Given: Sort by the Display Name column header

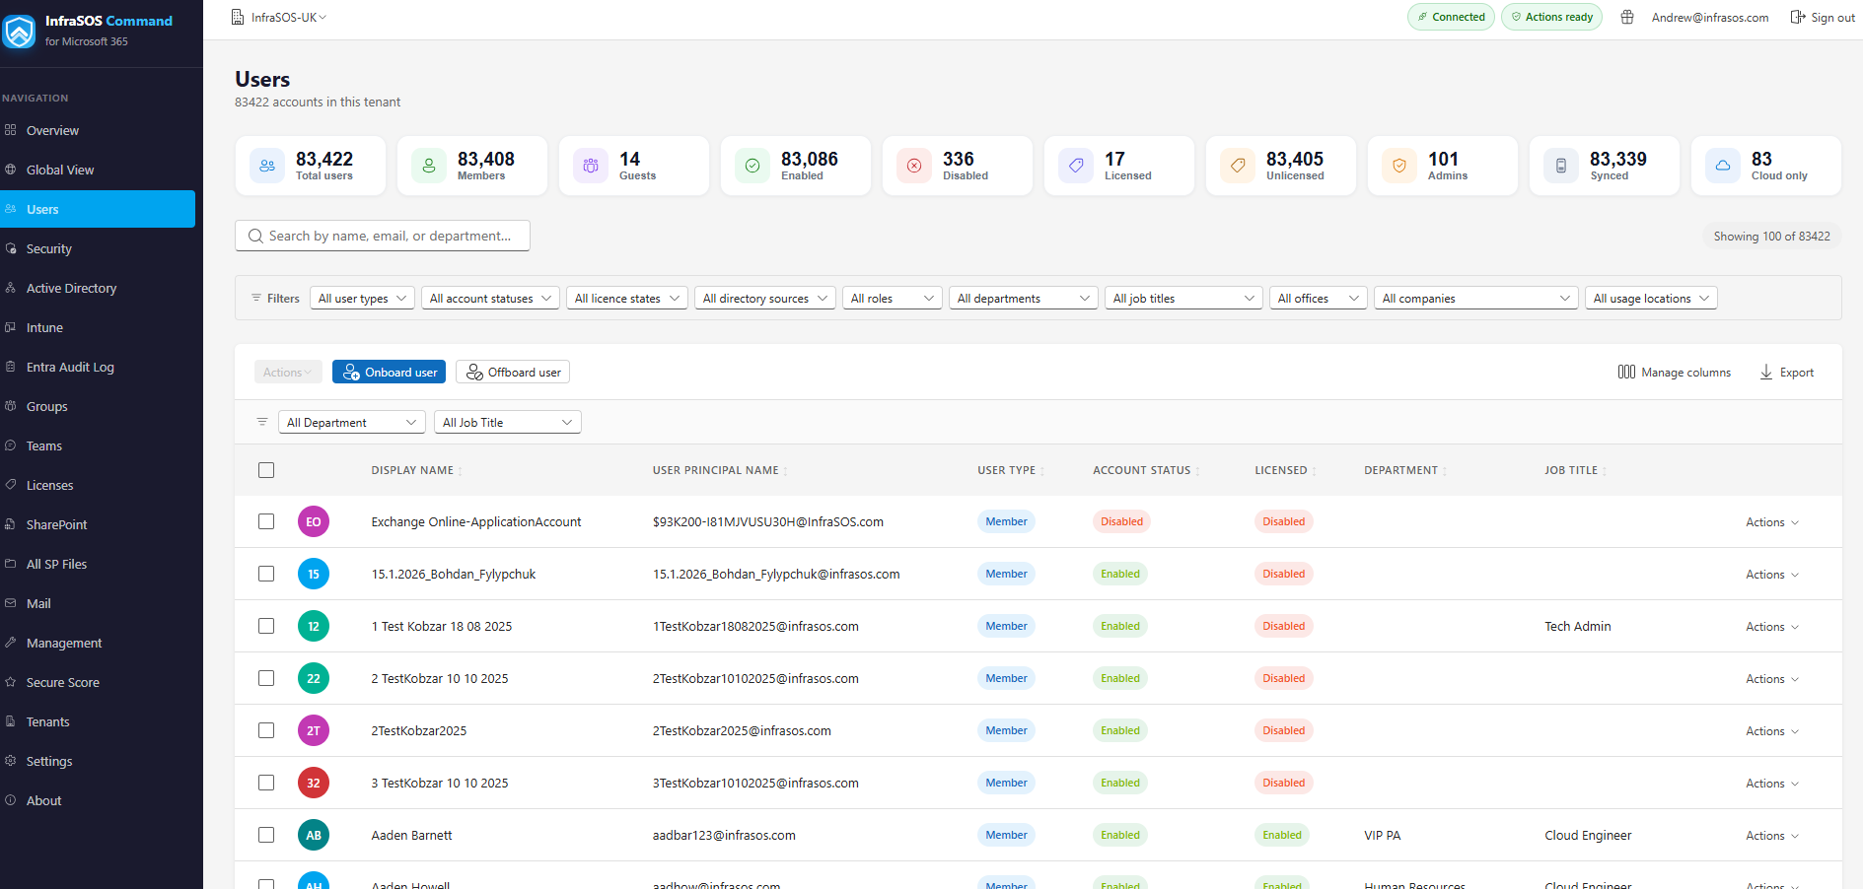Looking at the screenshot, I should click(x=416, y=470).
